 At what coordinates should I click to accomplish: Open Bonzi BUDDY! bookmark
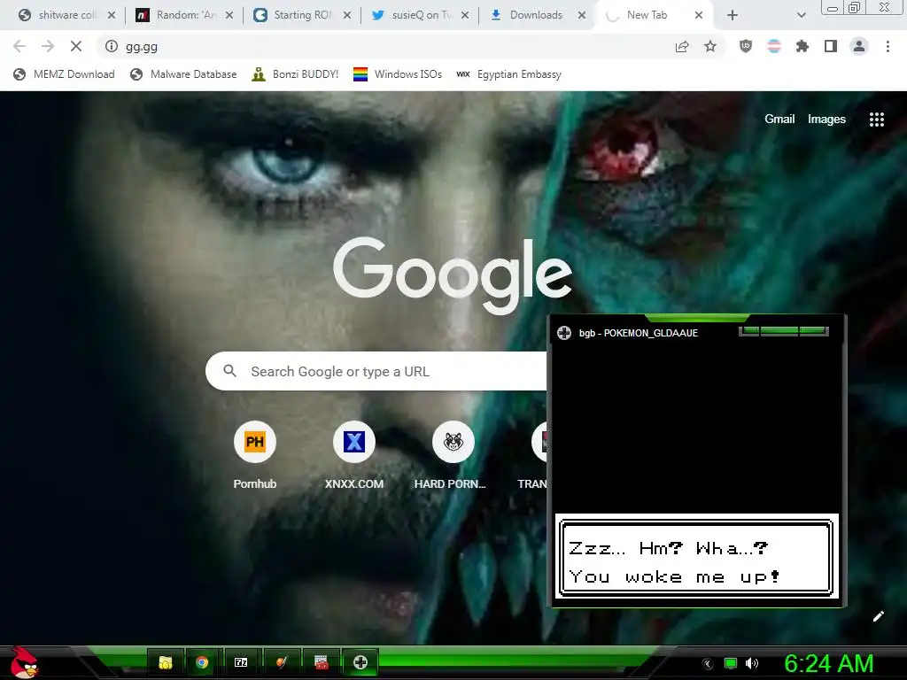tap(295, 74)
